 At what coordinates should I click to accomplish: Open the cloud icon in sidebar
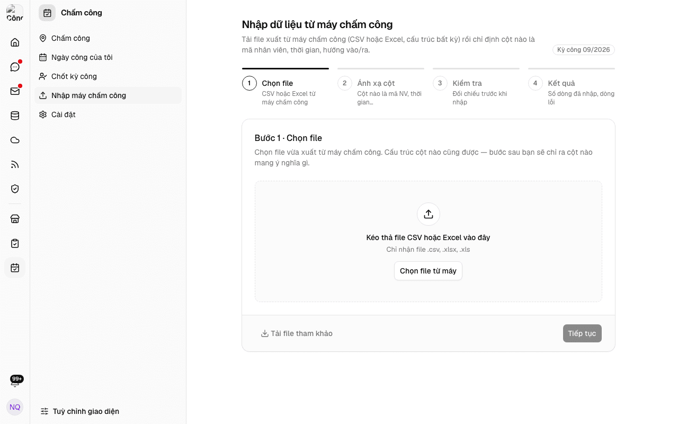tap(15, 140)
